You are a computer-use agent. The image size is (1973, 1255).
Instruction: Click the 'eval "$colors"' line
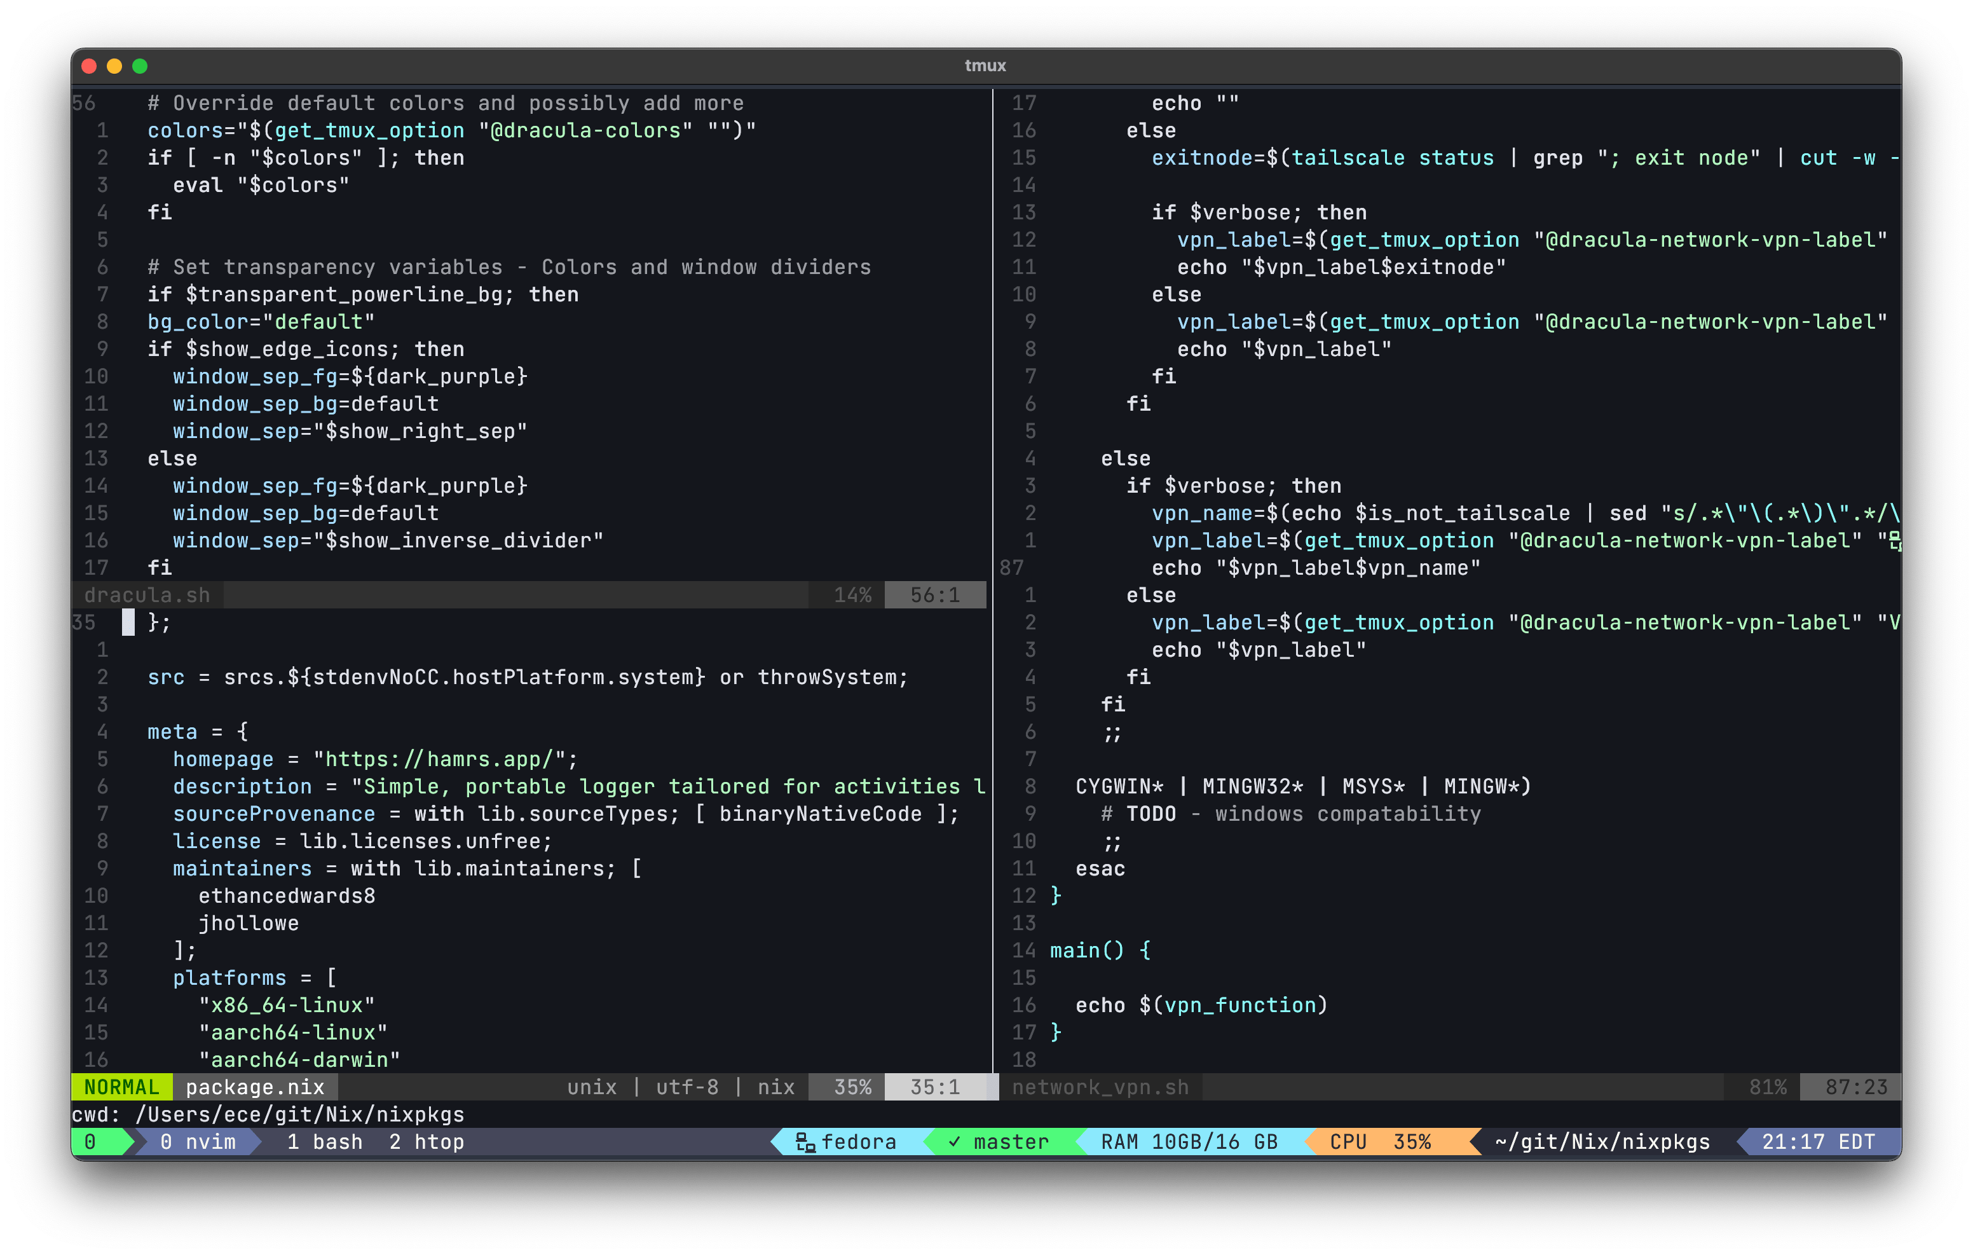tap(261, 185)
